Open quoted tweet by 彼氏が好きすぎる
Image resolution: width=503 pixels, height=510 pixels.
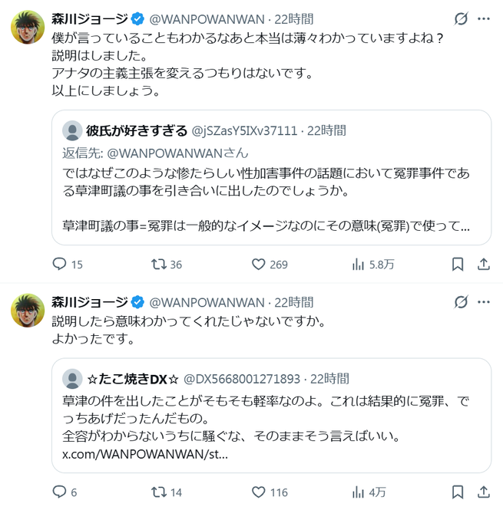276,177
